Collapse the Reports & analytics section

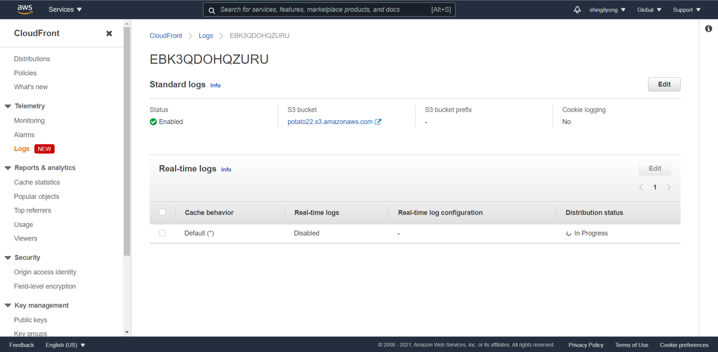point(8,168)
